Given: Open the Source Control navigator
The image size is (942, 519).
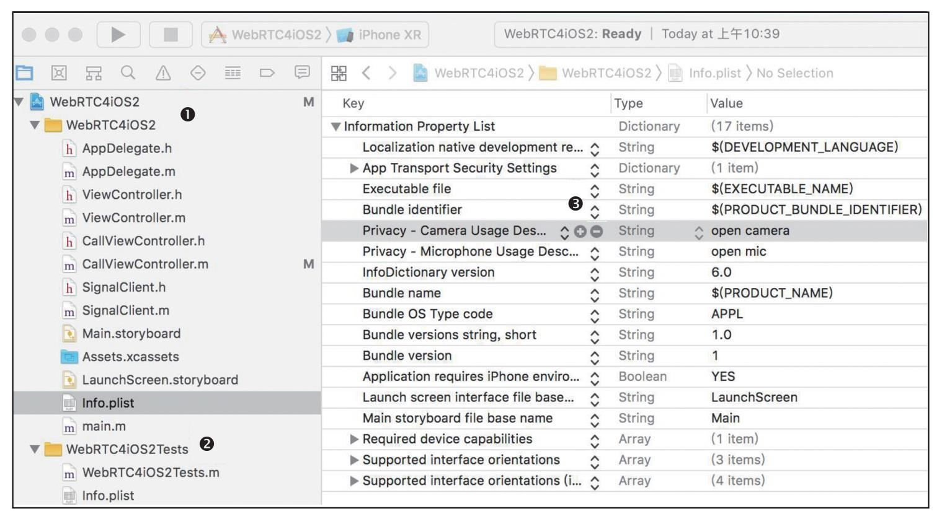Looking at the screenshot, I should pyautogui.click(x=59, y=73).
